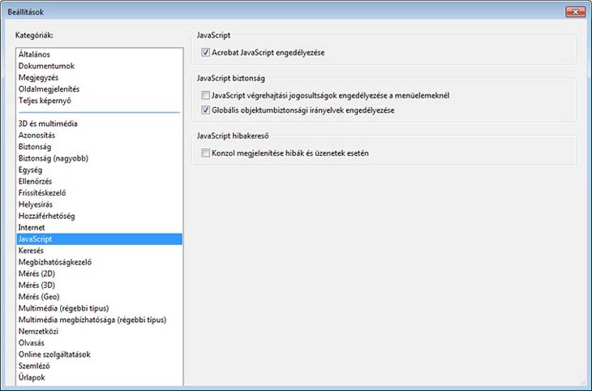Select Mérés (2D) category
The image size is (592, 391).
click(100, 273)
